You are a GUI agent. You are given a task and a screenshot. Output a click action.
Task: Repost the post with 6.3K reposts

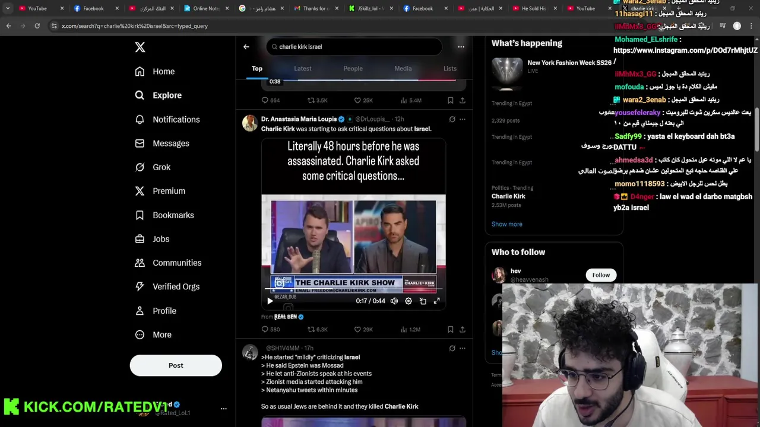pyautogui.click(x=317, y=329)
